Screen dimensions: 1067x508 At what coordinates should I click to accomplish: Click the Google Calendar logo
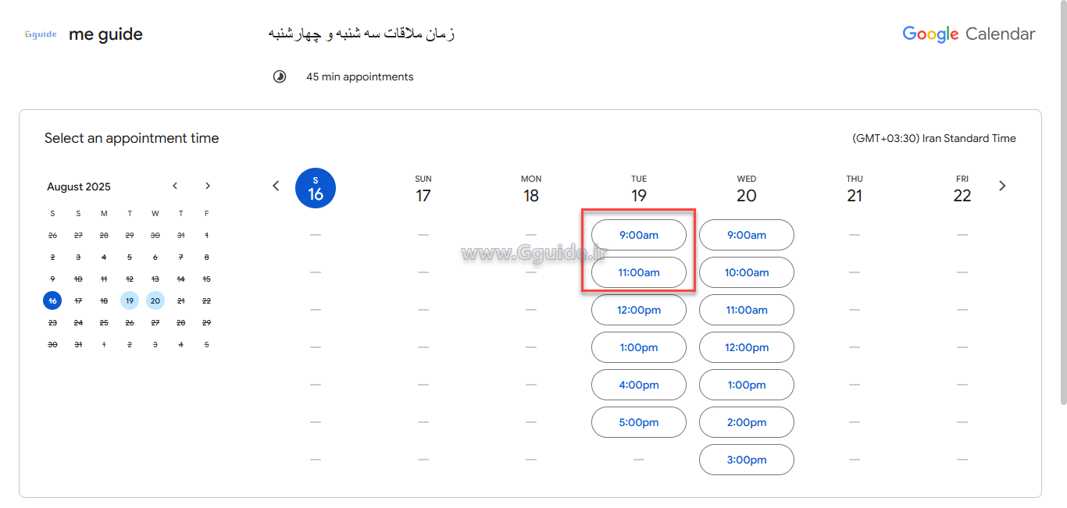968,34
